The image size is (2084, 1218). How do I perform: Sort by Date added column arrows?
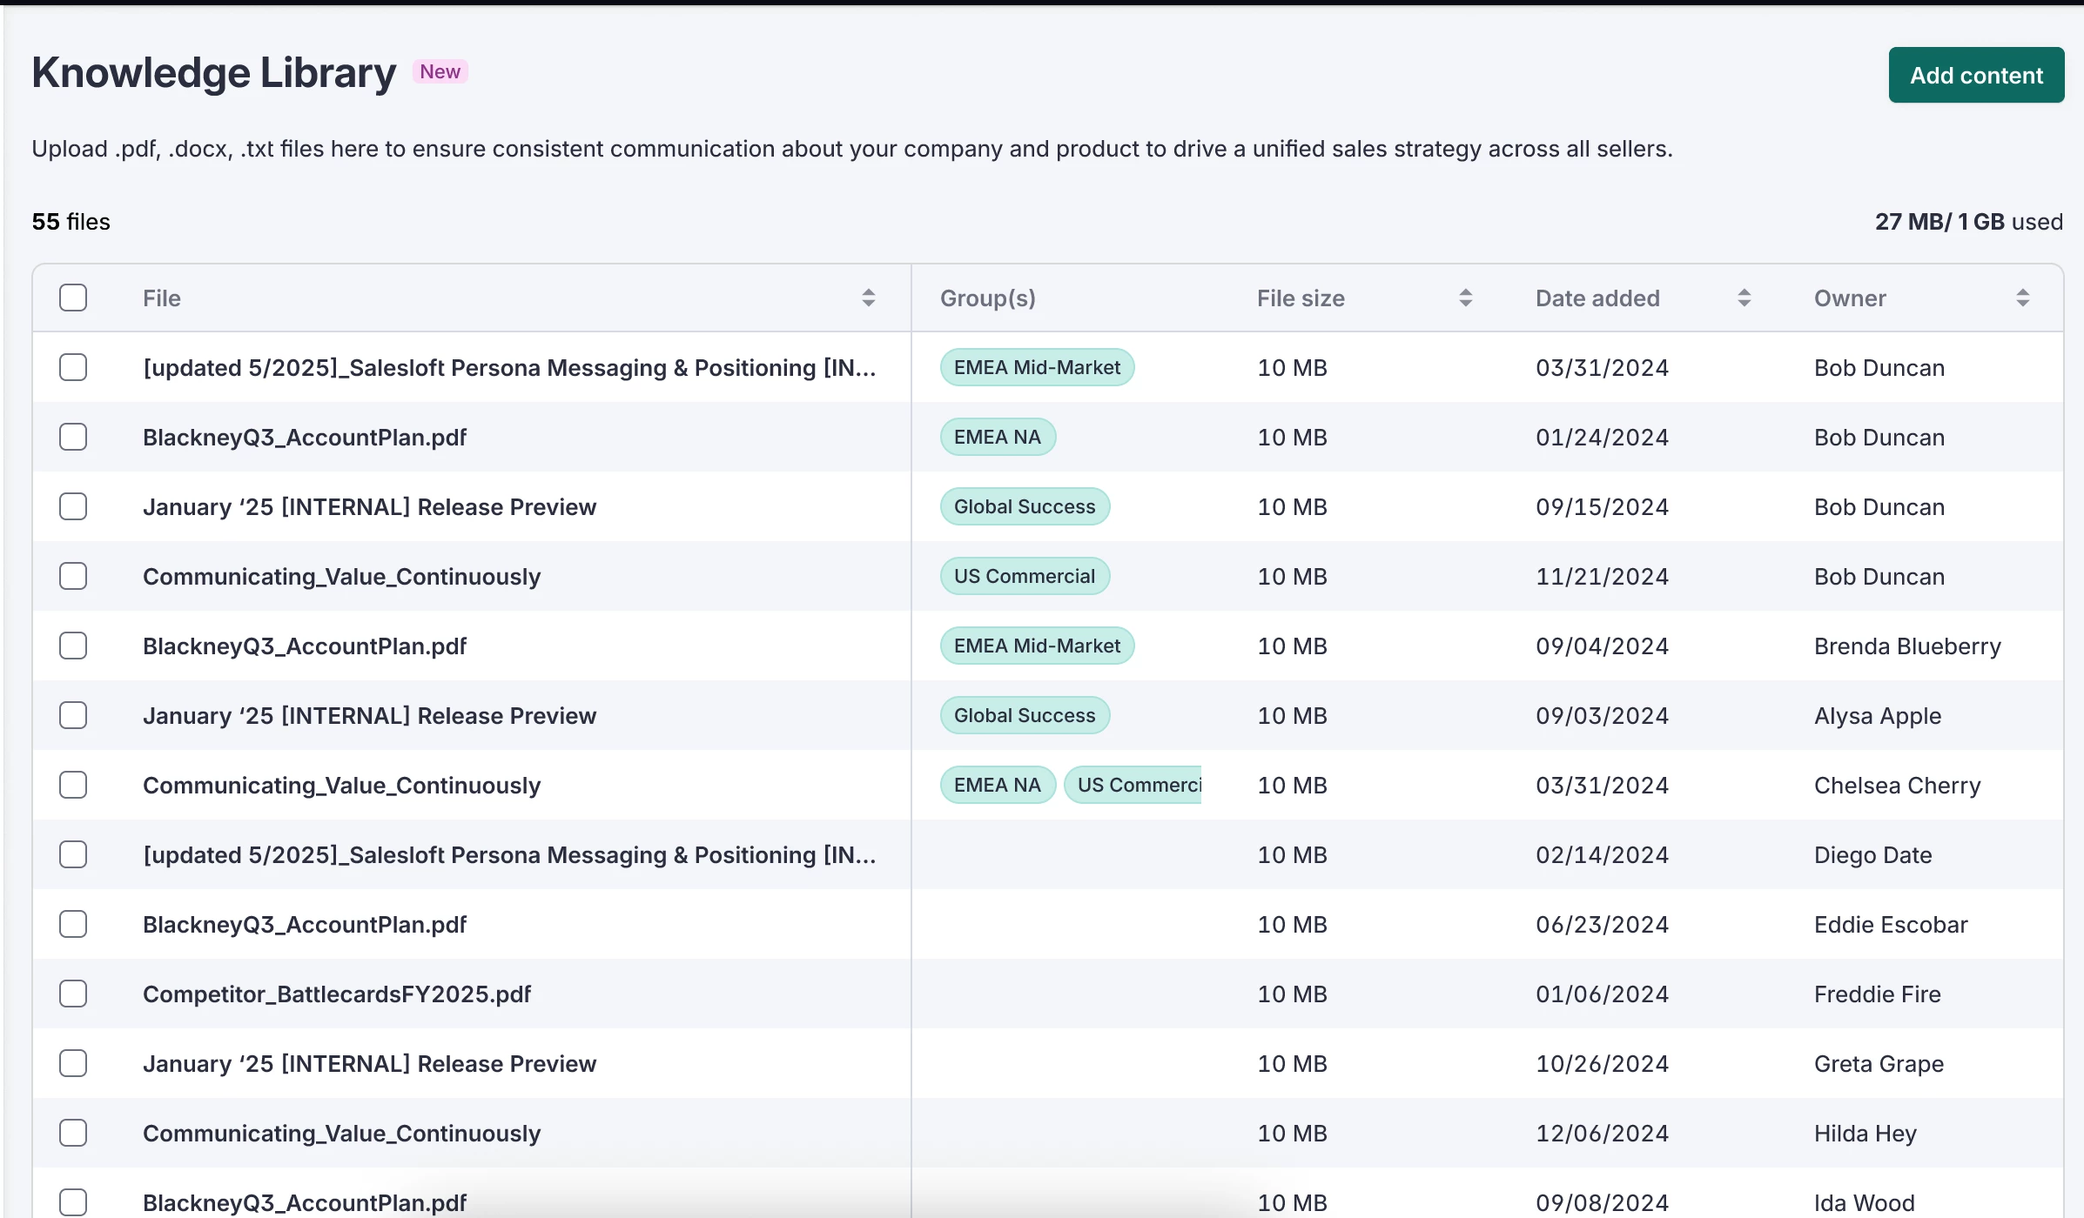[x=1744, y=298]
